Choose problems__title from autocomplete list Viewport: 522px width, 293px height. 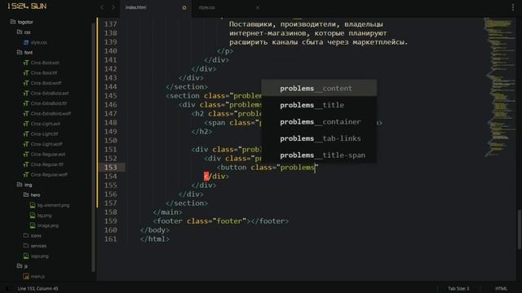coord(319,105)
